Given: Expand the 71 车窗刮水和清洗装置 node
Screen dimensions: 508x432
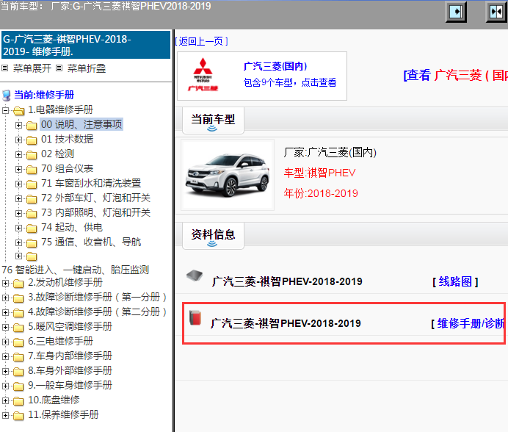Looking at the screenshot, I should [x=18, y=184].
